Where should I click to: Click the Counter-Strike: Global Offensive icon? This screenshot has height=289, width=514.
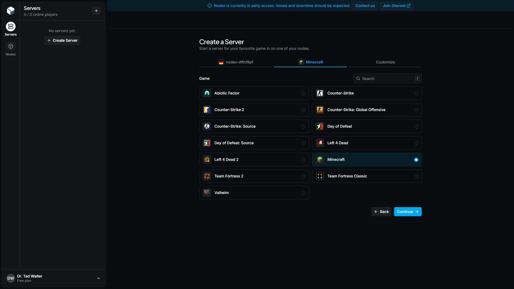coord(320,110)
